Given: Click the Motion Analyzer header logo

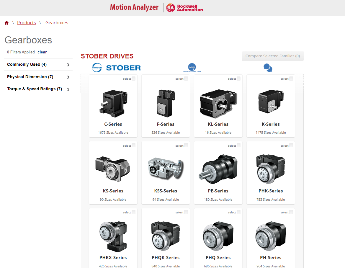Looking at the screenshot, I should click(x=134, y=7).
